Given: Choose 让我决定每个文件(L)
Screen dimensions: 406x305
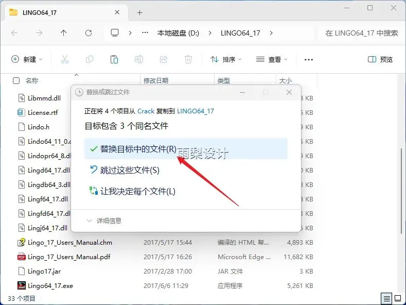Looking at the screenshot, I should 186,192.
